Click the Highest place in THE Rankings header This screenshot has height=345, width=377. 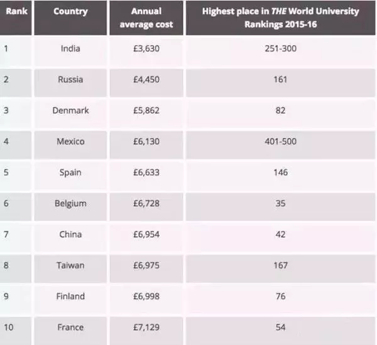pos(280,18)
